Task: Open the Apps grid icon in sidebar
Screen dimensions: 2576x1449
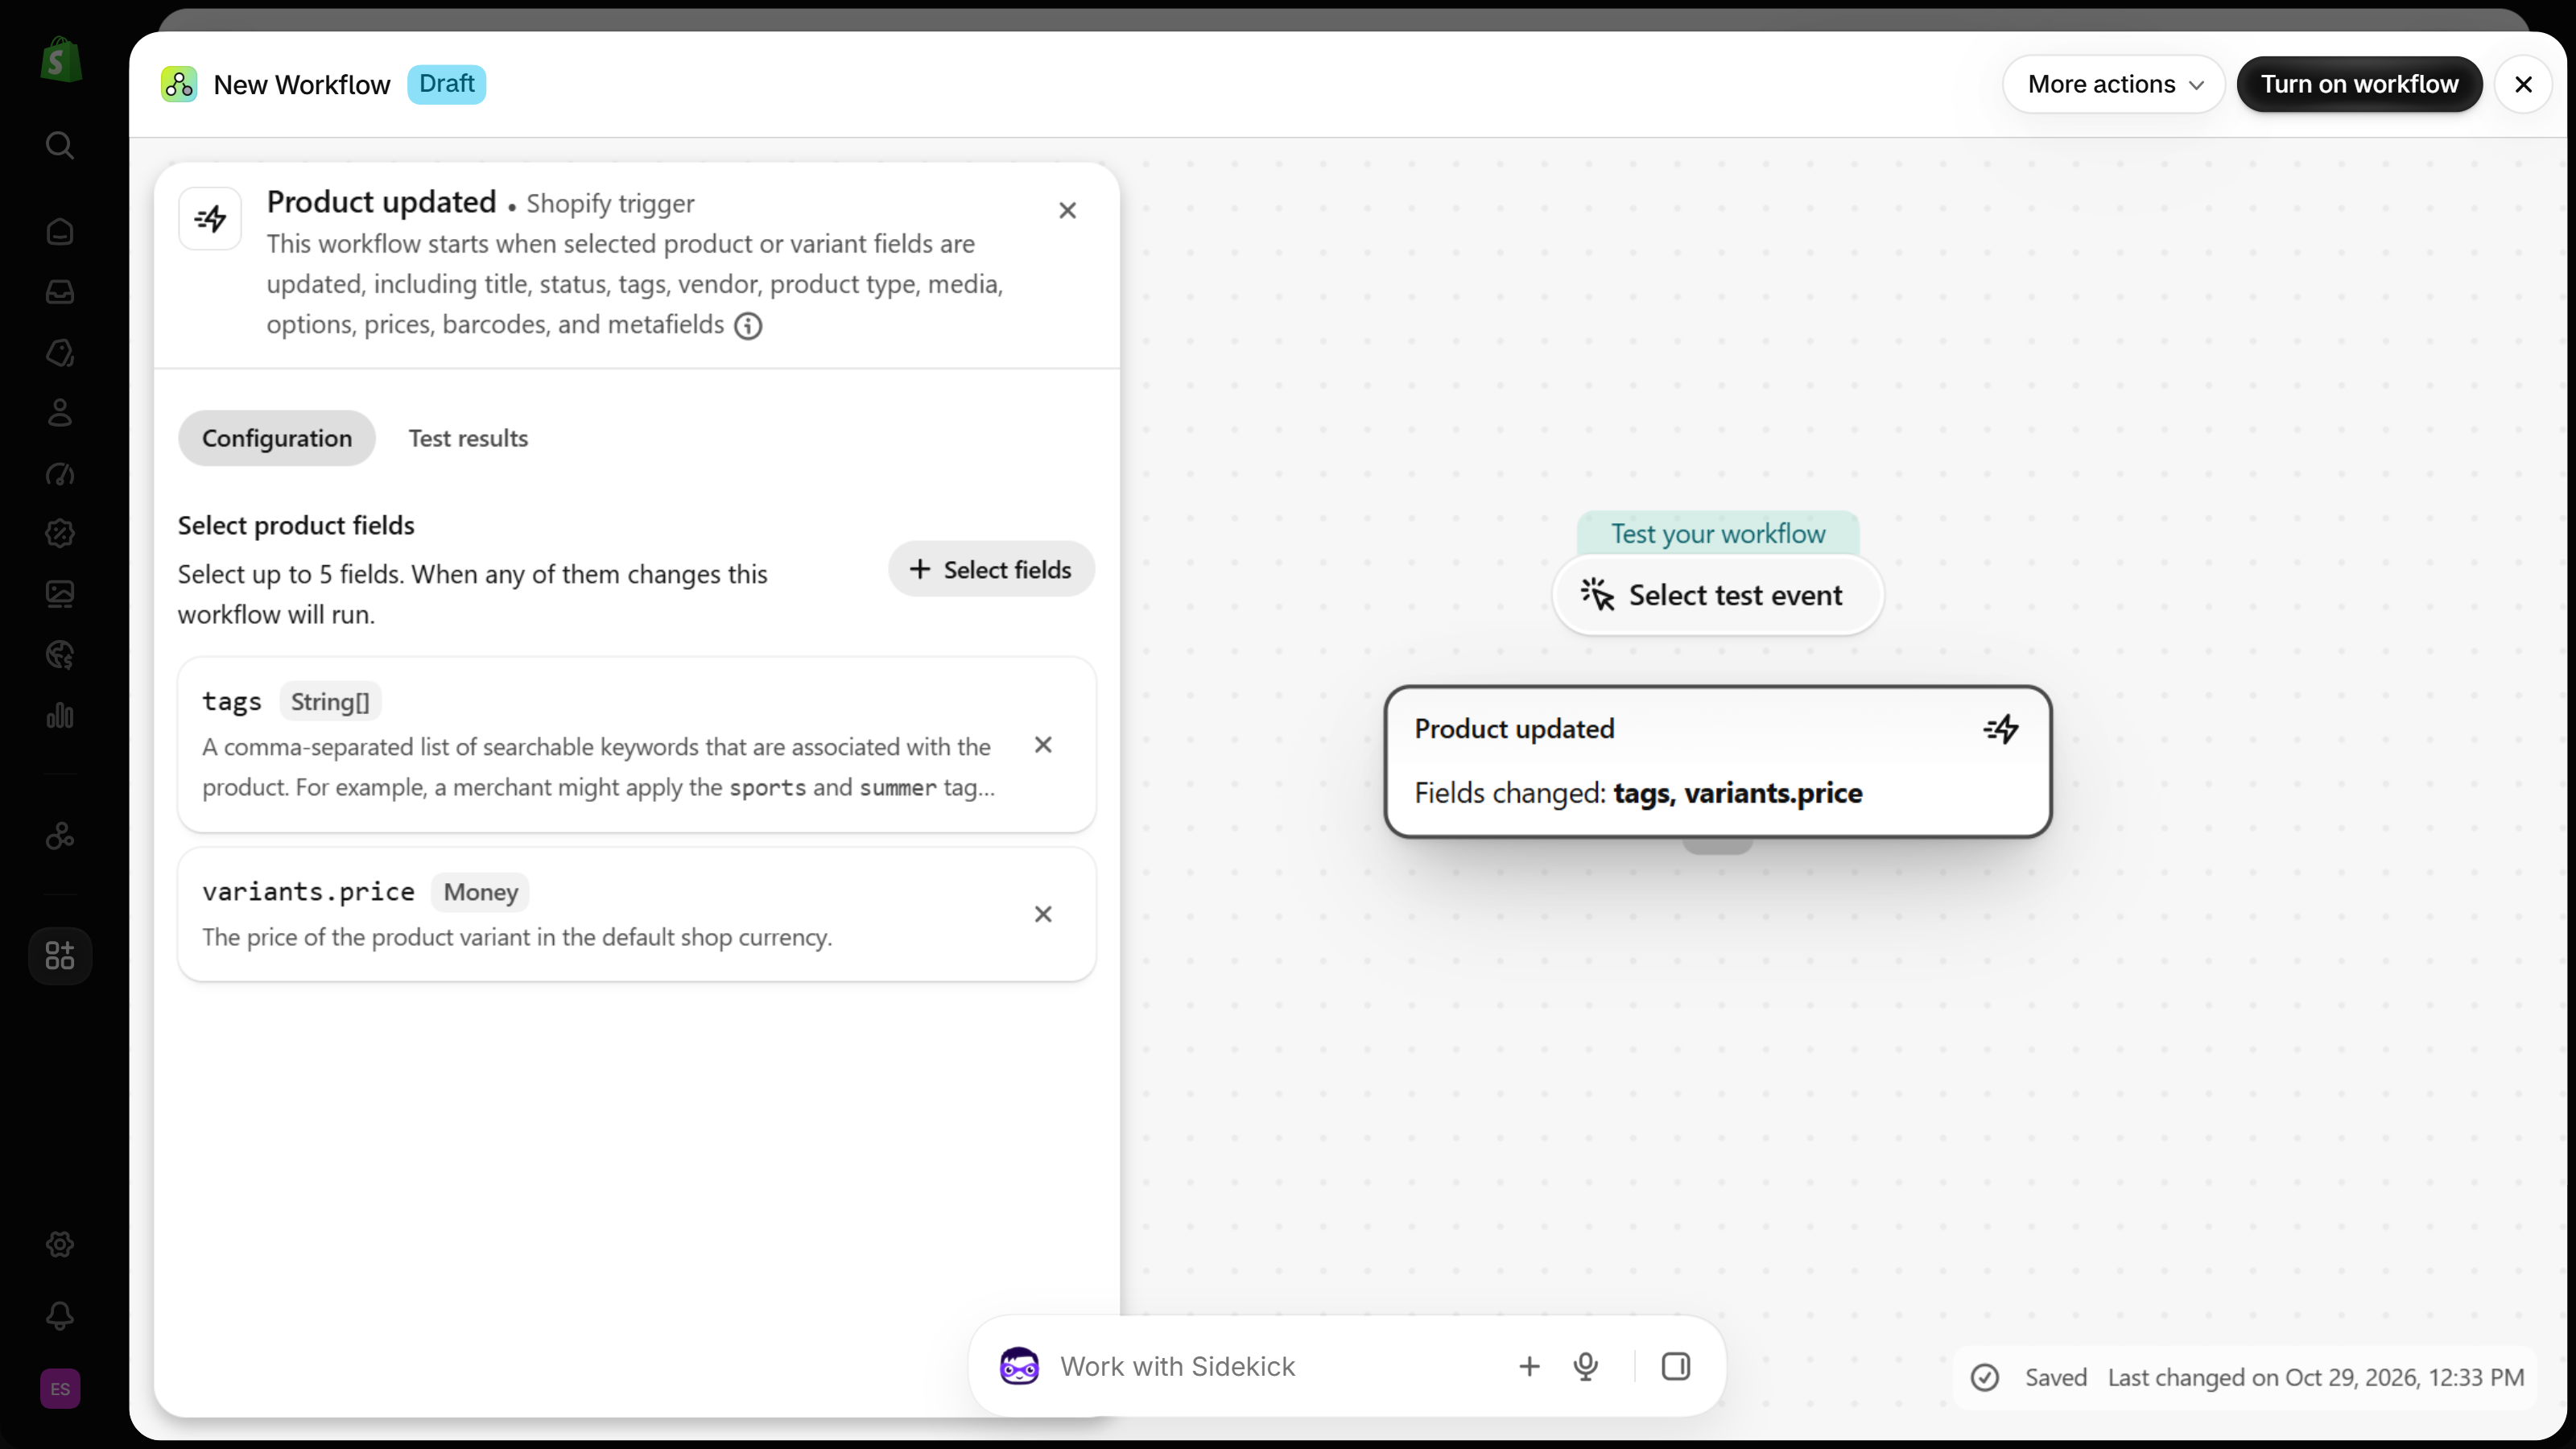Action: tap(60, 956)
